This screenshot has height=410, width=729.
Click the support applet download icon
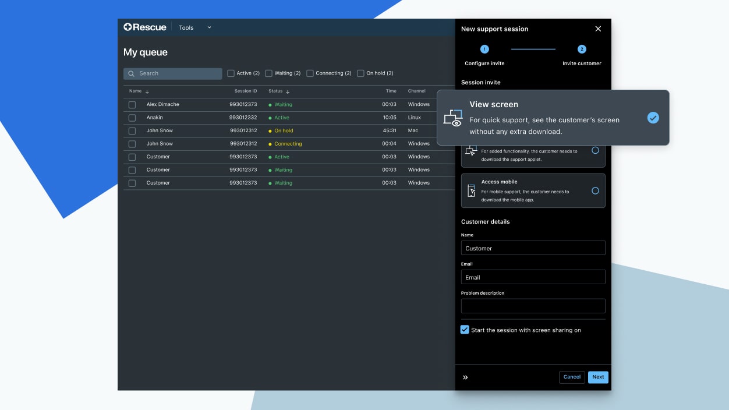(471, 150)
